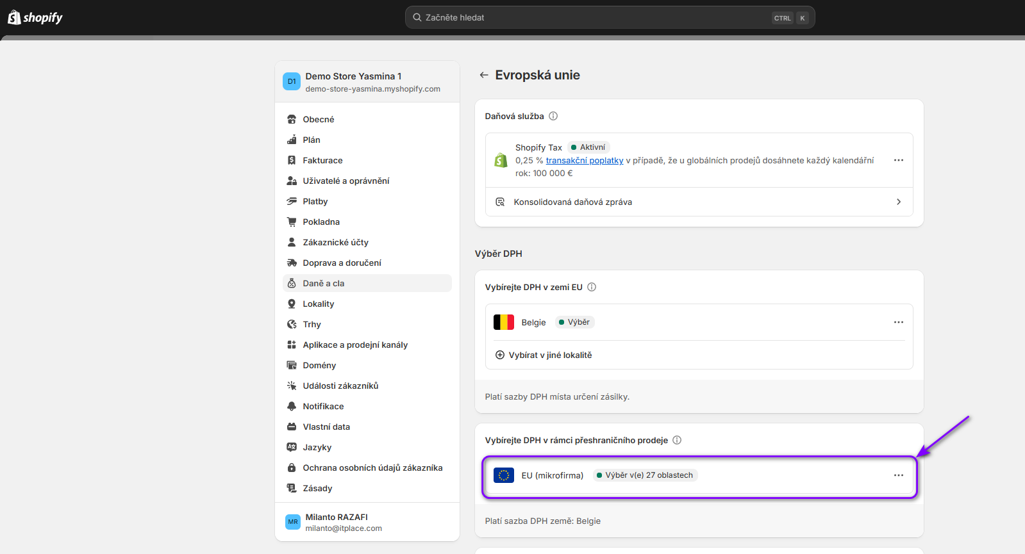Open the three-dot menu for Shopify Tax

pyautogui.click(x=898, y=160)
